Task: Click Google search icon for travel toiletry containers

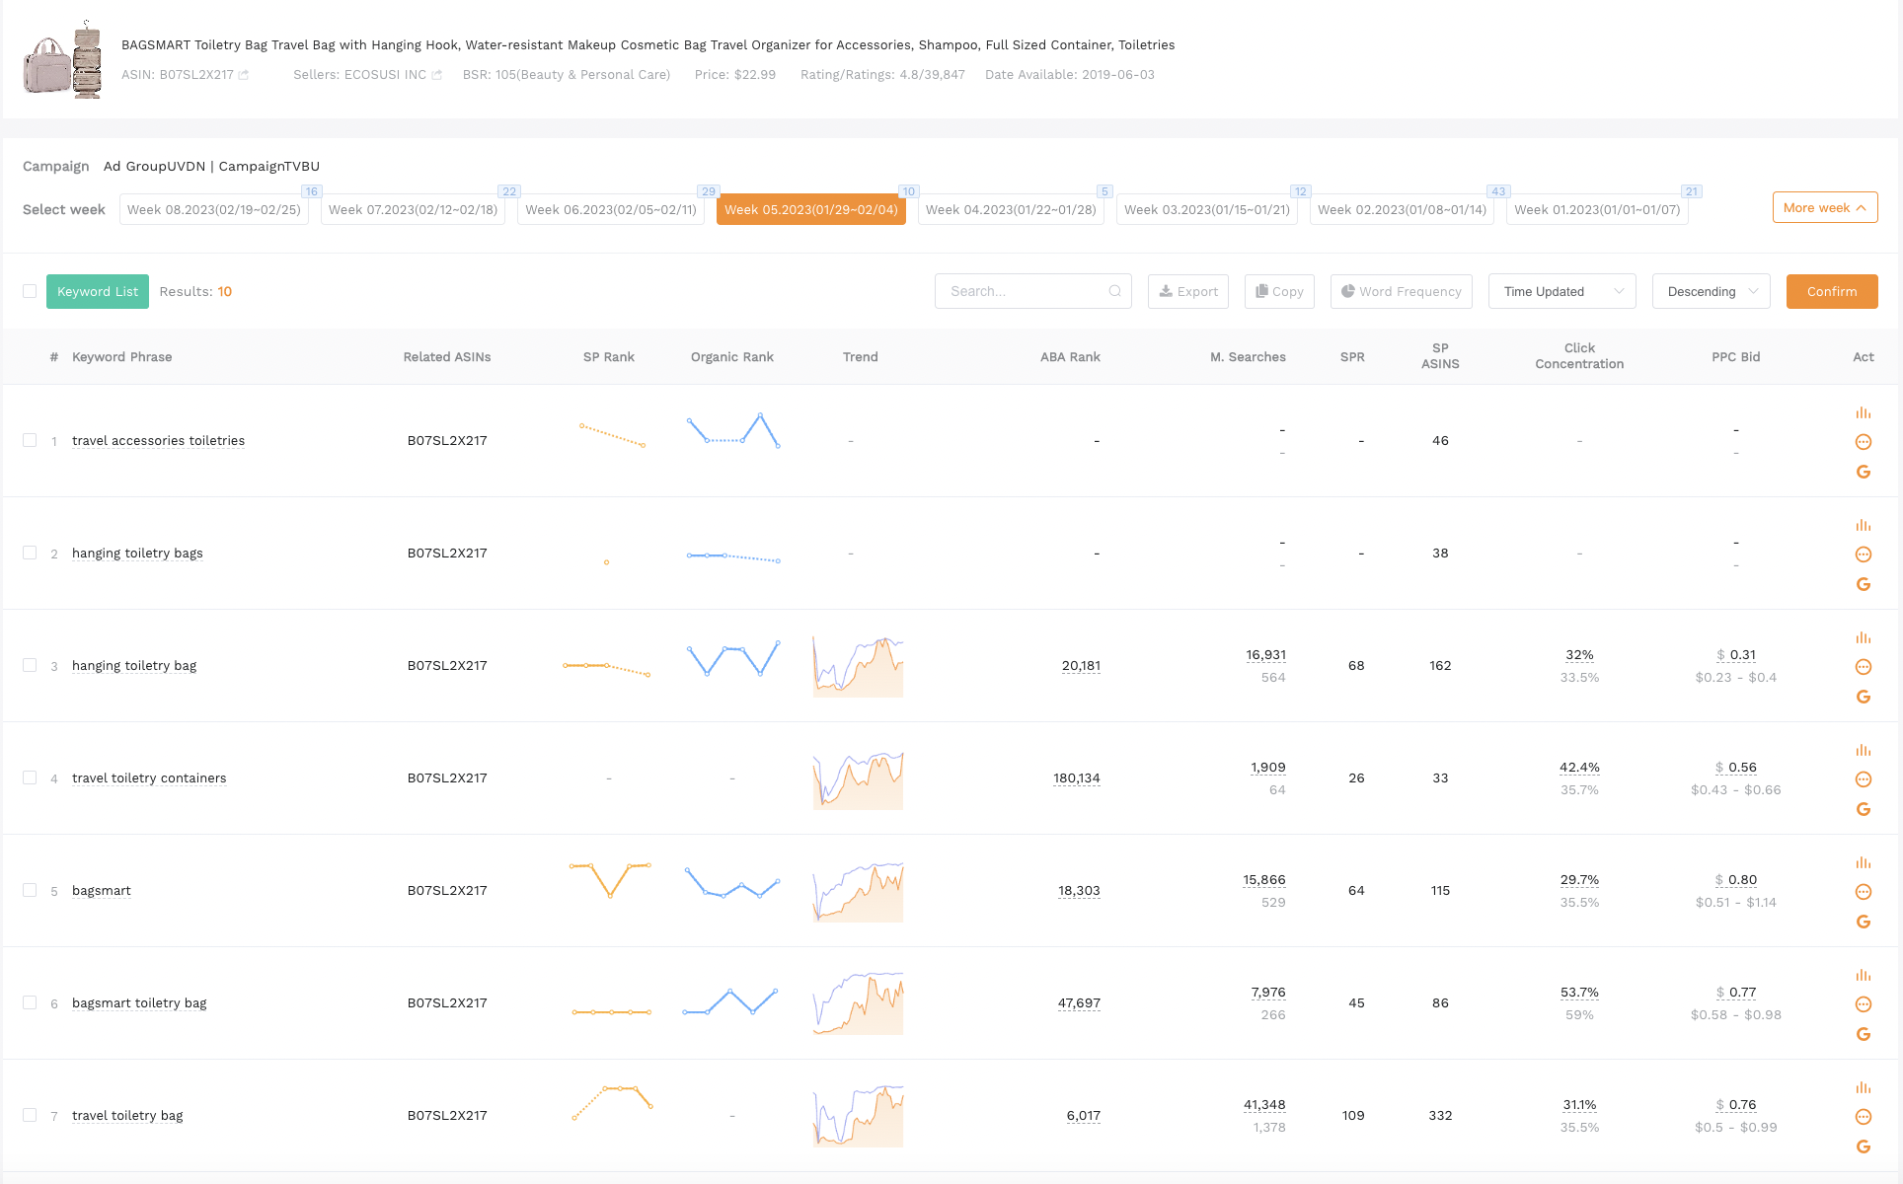Action: pos(1864,809)
